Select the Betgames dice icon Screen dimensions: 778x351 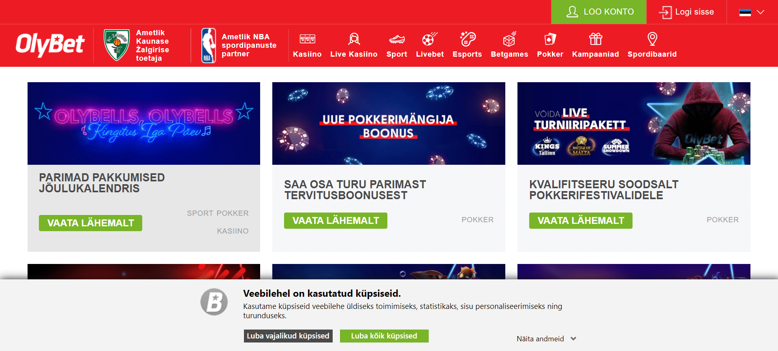[509, 39]
